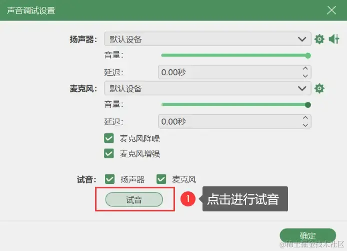Adjust the speaker 音量 slider
The width and height of the screenshot is (347, 251).
[x=236, y=56]
